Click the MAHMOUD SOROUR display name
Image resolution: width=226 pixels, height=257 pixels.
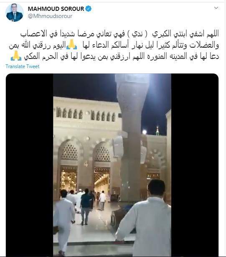pyautogui.click(x=56, y=9)
